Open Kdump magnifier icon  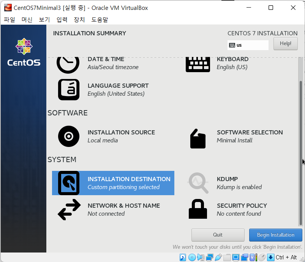[x=198, y=183]
